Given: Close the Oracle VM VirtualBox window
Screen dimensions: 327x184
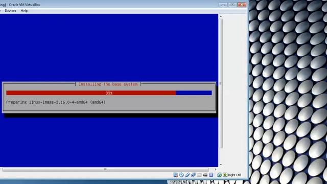Looking at the screenshot, I should [x=242, y=5].
